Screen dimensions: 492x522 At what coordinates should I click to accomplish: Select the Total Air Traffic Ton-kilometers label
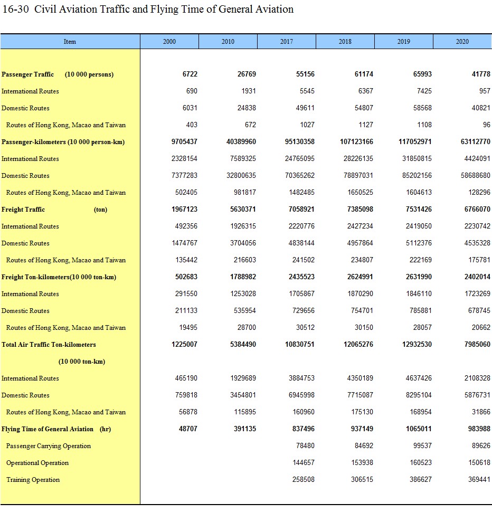pos(49,345)
